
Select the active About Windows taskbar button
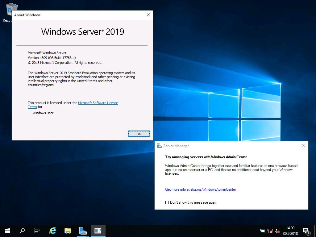(x=98, y=231)
